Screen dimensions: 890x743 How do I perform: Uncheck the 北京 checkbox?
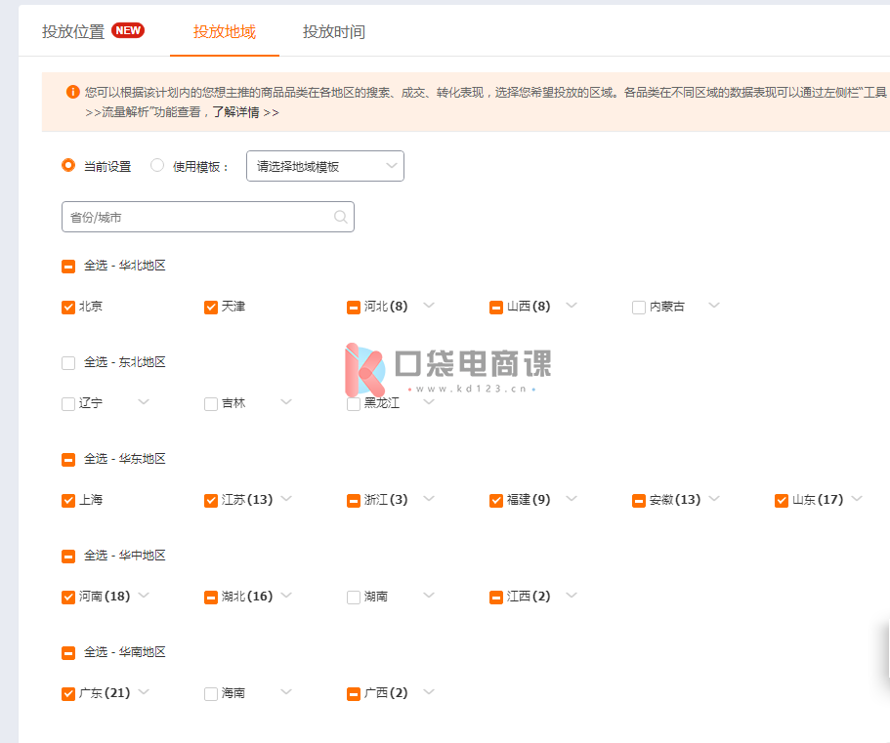[x=68, y=308]
